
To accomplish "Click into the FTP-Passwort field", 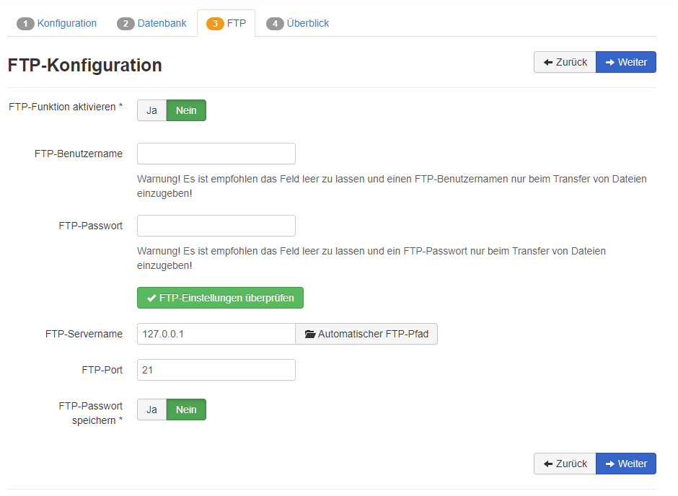I will 216,226.
